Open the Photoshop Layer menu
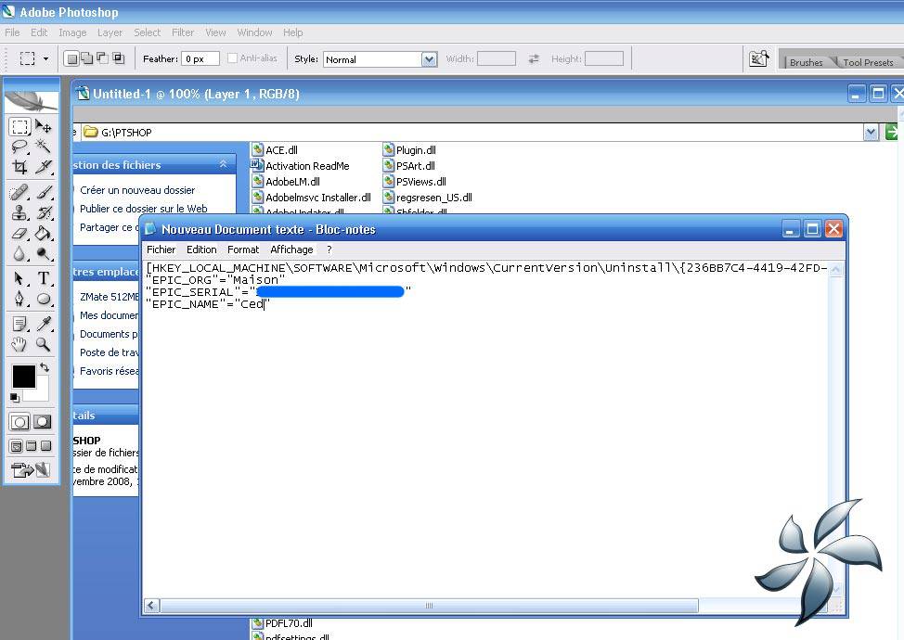Viewport: 904px width, 640px height. point(110,32)
